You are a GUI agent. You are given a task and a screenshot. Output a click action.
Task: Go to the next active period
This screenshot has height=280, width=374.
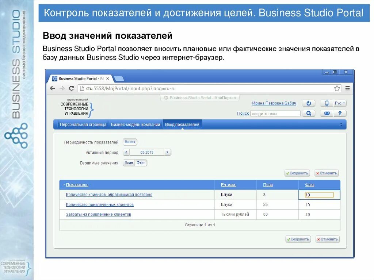tap(167, 152)
